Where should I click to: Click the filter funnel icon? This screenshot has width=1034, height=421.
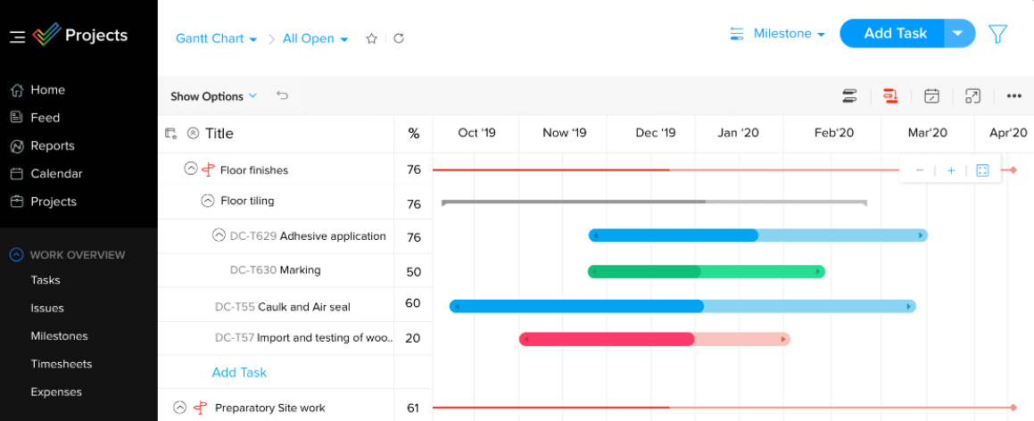pos(997,34)
